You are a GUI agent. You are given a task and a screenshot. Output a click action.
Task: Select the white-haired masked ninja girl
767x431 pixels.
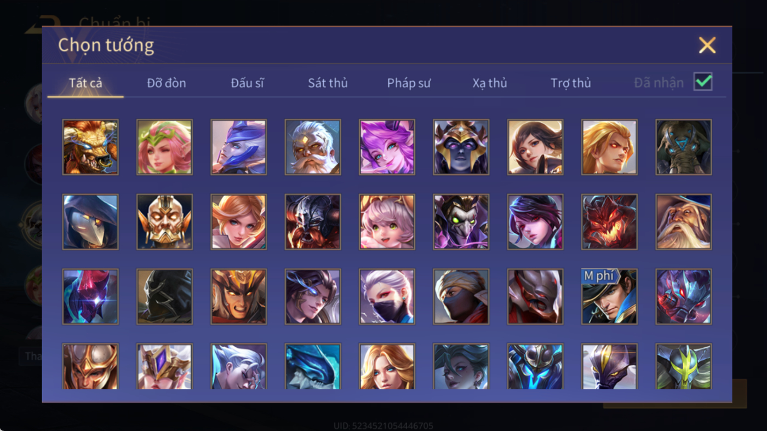tap(387, 296)
